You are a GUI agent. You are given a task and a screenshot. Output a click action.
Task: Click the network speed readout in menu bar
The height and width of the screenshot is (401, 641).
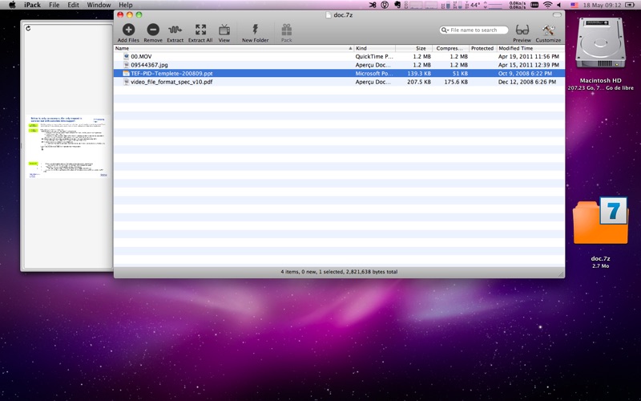517,5
